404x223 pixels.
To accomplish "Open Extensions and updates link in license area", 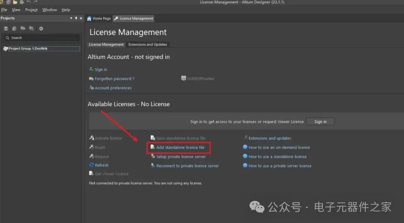I will pyautogui.click(x=270, y=138).
